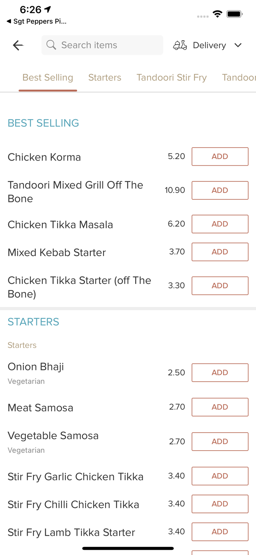Viewport: 256px width, 555px height.
Task: Add Stir Fry Chilli Chicken Tikka
Action: (x=220, y=504)
